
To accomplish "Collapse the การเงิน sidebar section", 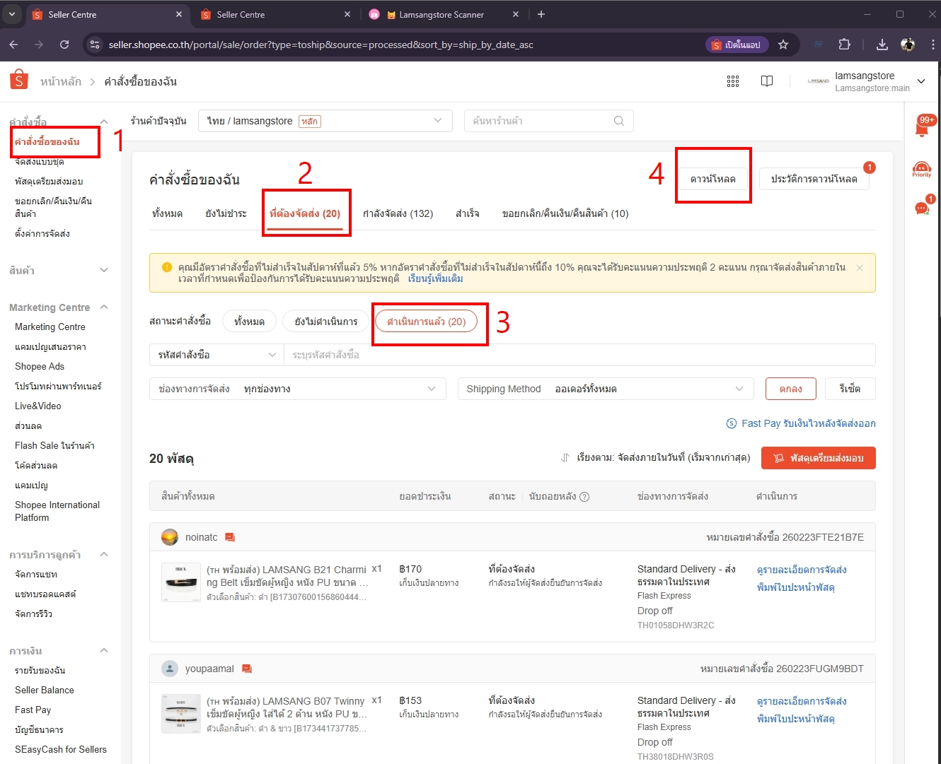I will click(104, 650).
